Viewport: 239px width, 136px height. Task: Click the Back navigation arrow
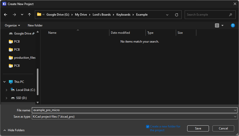click(x=6, y=15)
